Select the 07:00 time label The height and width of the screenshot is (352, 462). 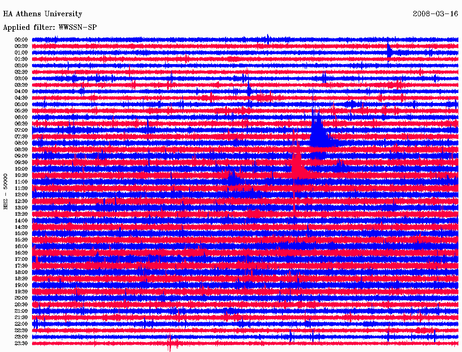21,130
